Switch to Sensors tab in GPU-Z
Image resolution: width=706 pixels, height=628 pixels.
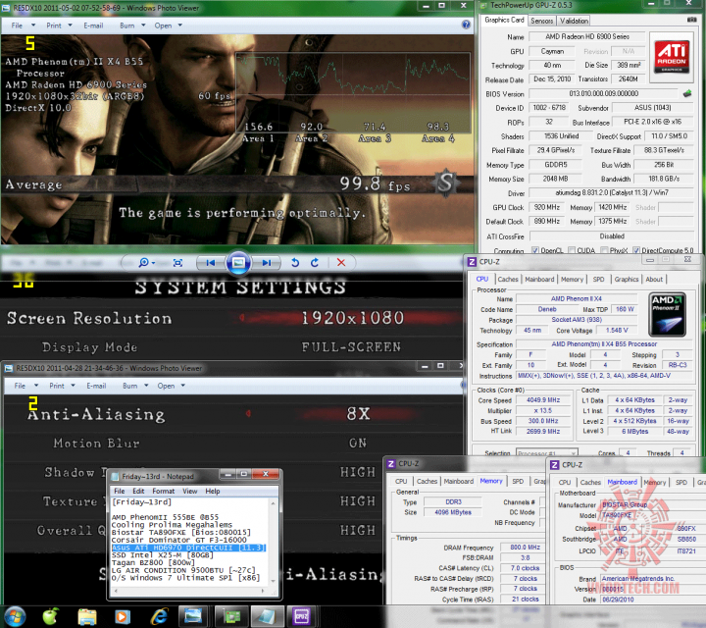[x=541, y=21]
